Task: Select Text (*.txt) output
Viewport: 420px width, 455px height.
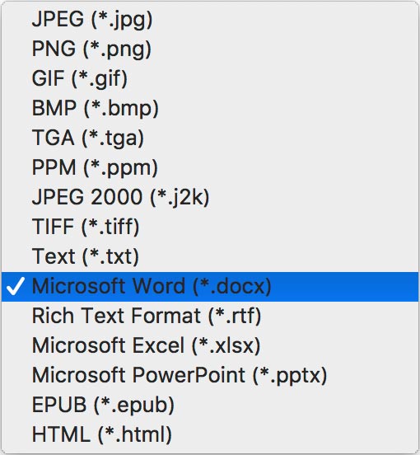Action: [x=210, y=256]
